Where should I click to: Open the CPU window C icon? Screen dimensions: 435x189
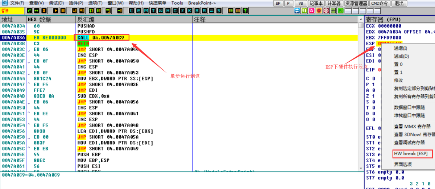pos(175,11)
